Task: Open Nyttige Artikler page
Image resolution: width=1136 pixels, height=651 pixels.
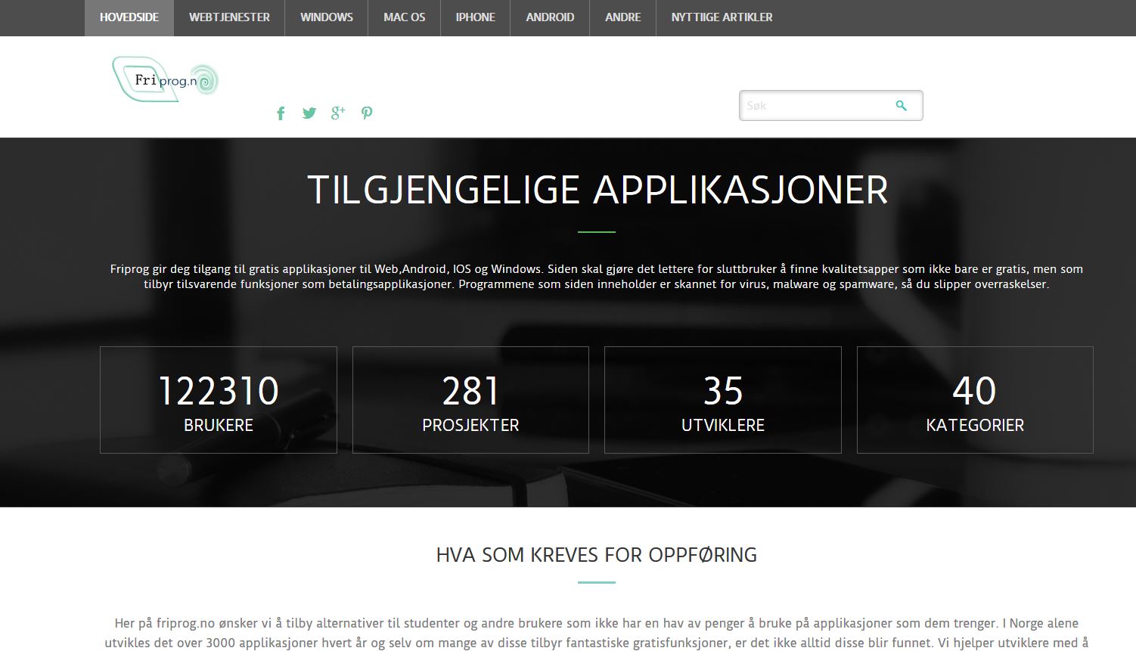Action: pyautogui.click(x=722, y=17)
